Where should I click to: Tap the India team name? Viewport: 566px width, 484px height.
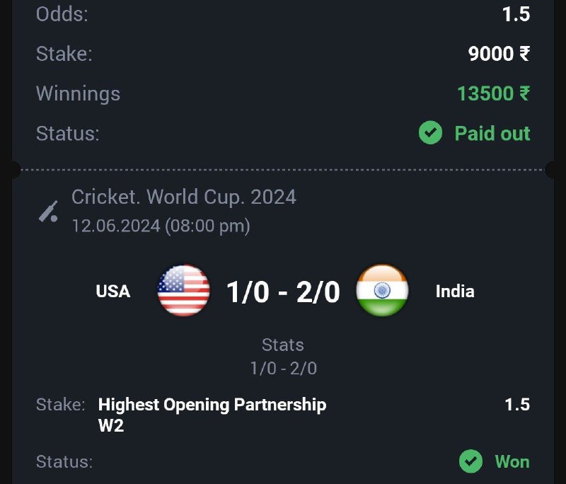455,292
